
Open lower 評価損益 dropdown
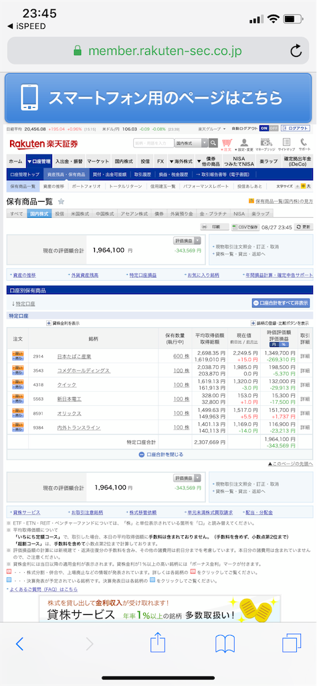187,478
